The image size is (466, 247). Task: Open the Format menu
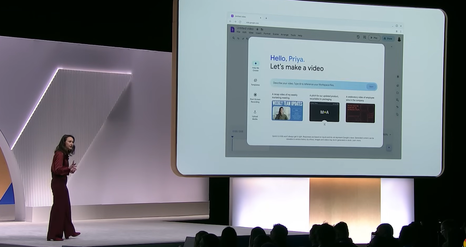coord(267,34)
